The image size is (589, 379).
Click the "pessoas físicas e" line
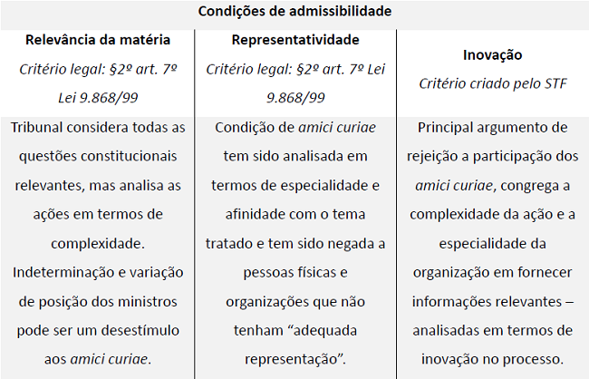(x=295, y=272)
